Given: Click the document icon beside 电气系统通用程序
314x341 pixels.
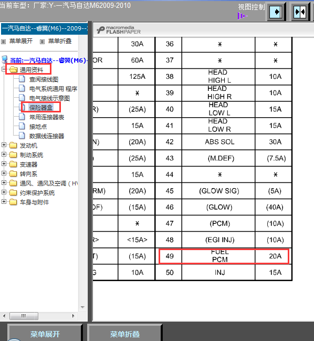Looking at the screenshot, I should pos(22,88).
